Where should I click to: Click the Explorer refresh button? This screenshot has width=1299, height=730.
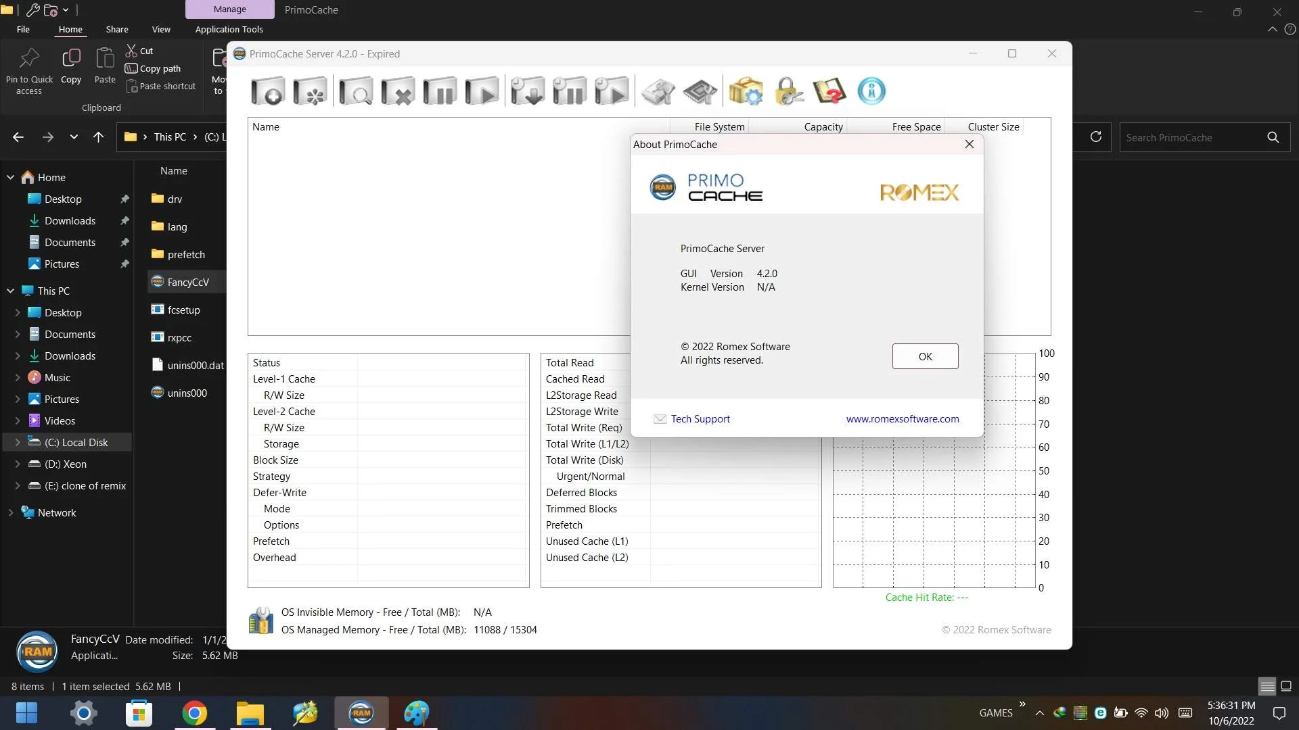(x=1096, y=137)
